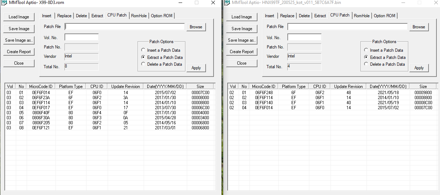
Task: Open the Option ROM tab in X99-8D3 window
Action: coord(162,16)
